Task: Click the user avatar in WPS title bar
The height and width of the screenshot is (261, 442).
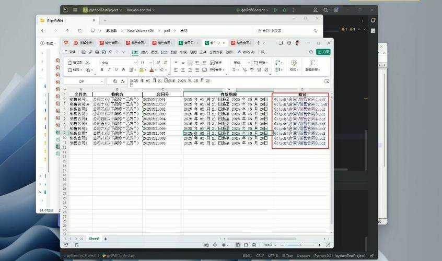Action: [x=298, y=43]
